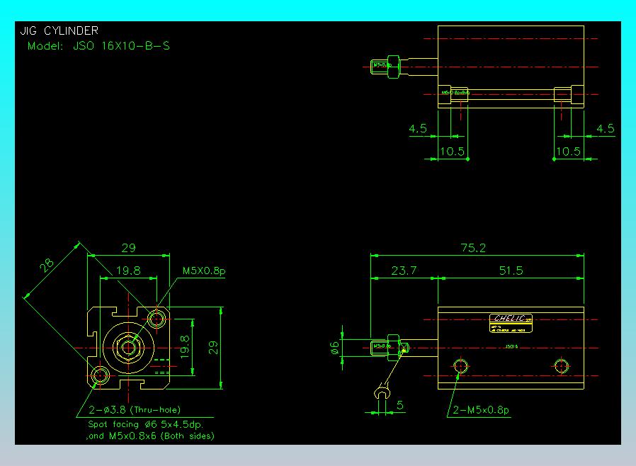Image resolution: width=636 pixels, height=466 pixels.
Task: Click the vertical 19.8 dimension
Action: tap(185, 347)
